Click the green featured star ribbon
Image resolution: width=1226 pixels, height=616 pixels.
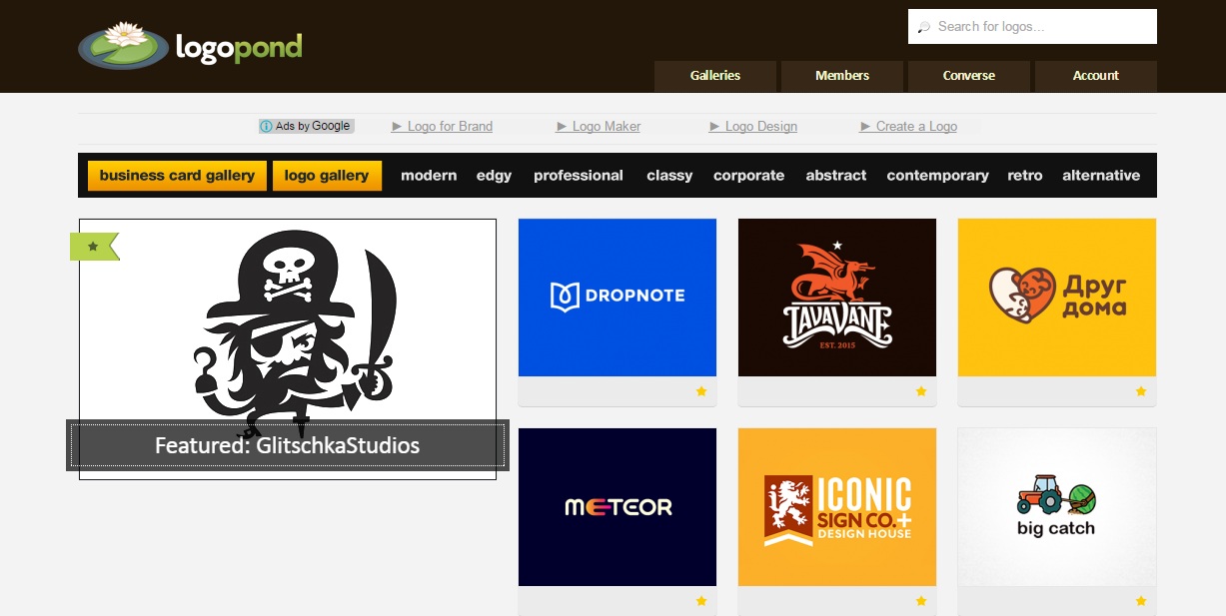click(94, 246)
